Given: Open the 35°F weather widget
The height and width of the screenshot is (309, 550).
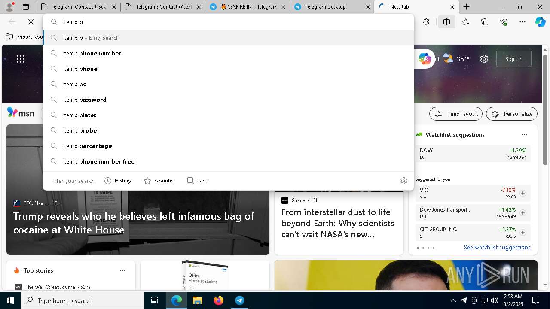Looking at the screenshot, I should (x=456, y=59).
